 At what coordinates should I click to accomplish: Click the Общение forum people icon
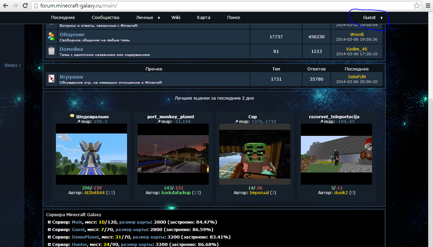[51, 37]
